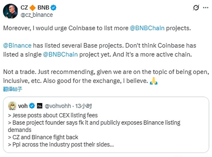The width and height of the screenshot is (212, 157).
Task: Click CZ's profile avatar picture
Action: point(10,11)
